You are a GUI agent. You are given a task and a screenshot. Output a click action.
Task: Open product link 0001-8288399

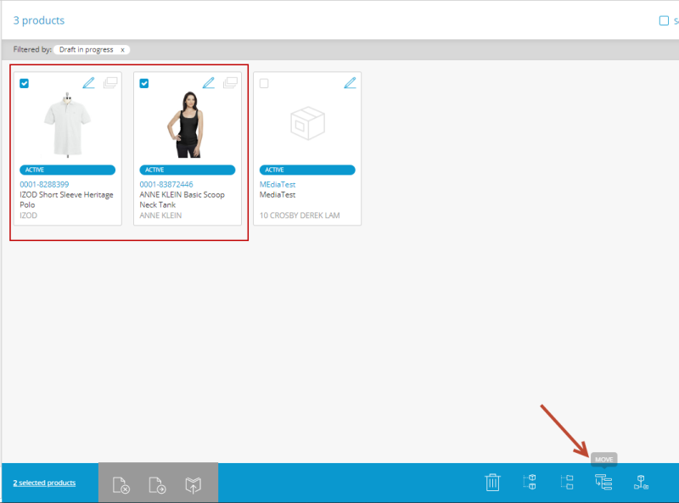click(x=44, y=184)
